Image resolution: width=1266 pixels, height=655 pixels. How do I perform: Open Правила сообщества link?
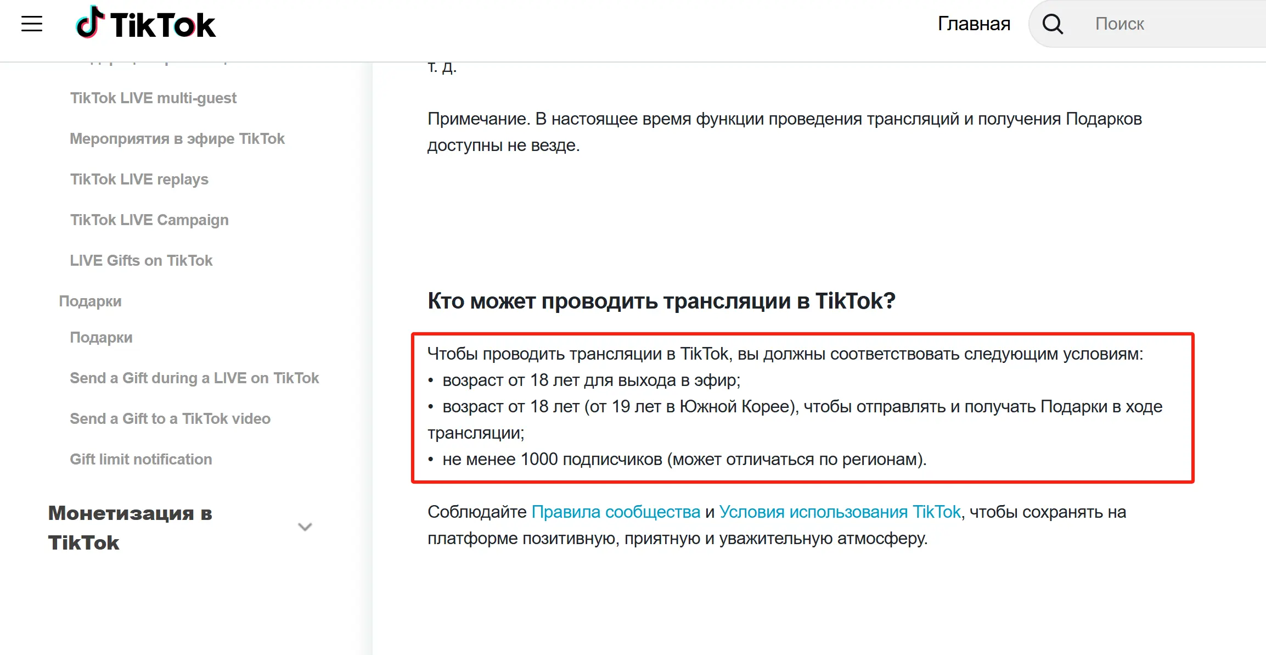coord(616,512)
